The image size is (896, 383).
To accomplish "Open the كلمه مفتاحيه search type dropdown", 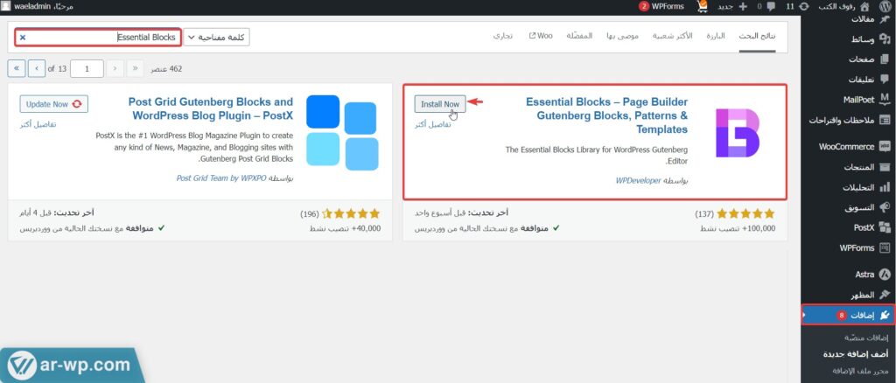I will point(217,37).
